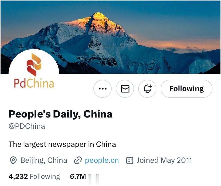View the 4,232 Following list
Screen dimensions: 221x186
(34, 176)
